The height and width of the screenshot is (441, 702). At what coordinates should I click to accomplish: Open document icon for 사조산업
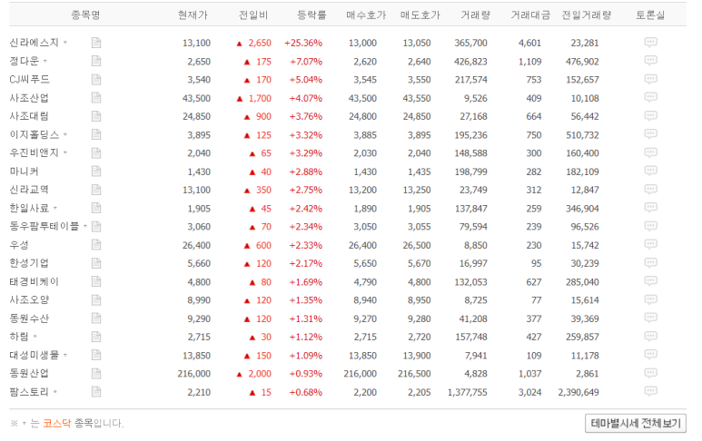(96, 98)
